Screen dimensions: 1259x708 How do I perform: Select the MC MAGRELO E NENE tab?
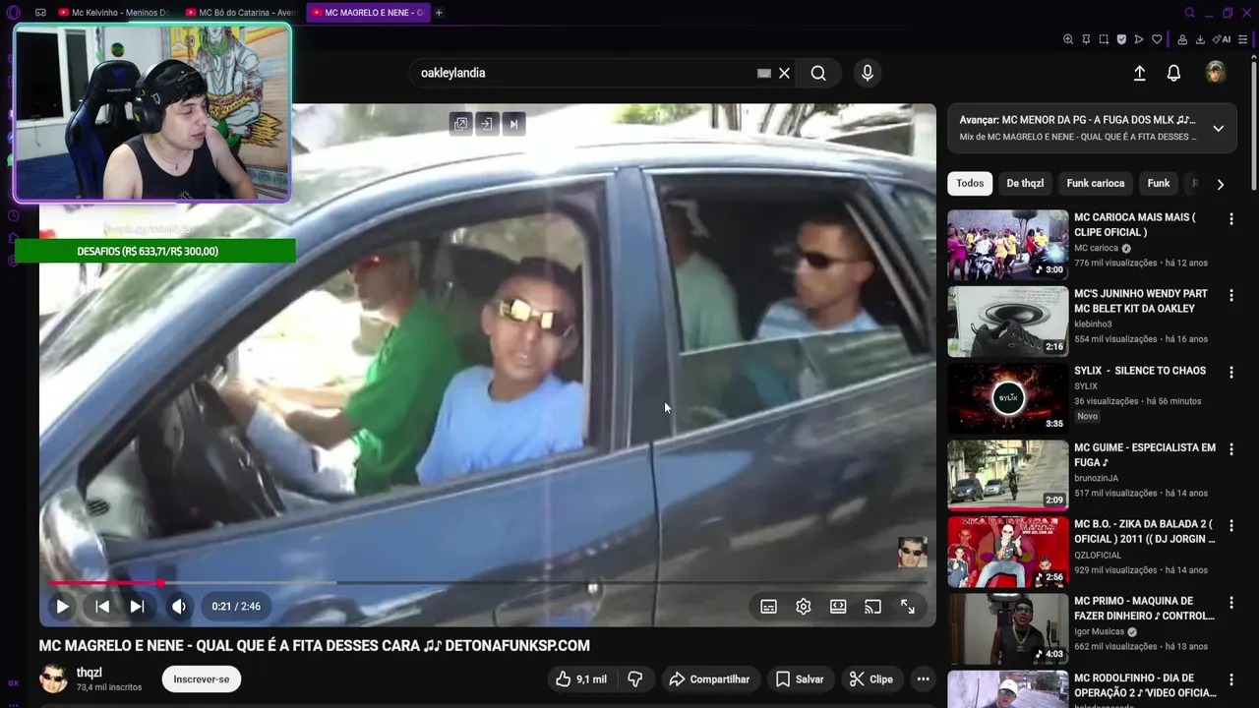point(368,13)
